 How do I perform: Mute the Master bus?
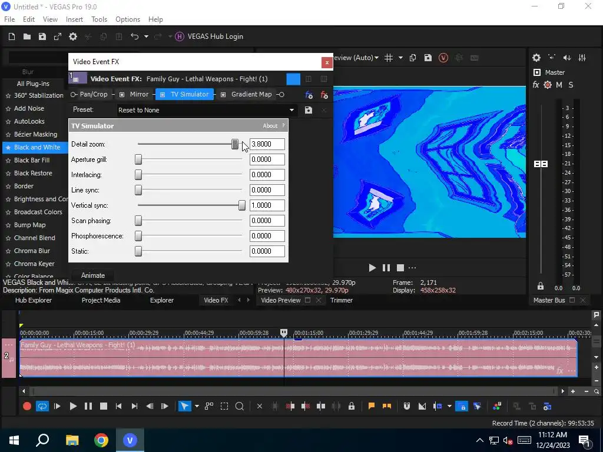click(559, 85)
